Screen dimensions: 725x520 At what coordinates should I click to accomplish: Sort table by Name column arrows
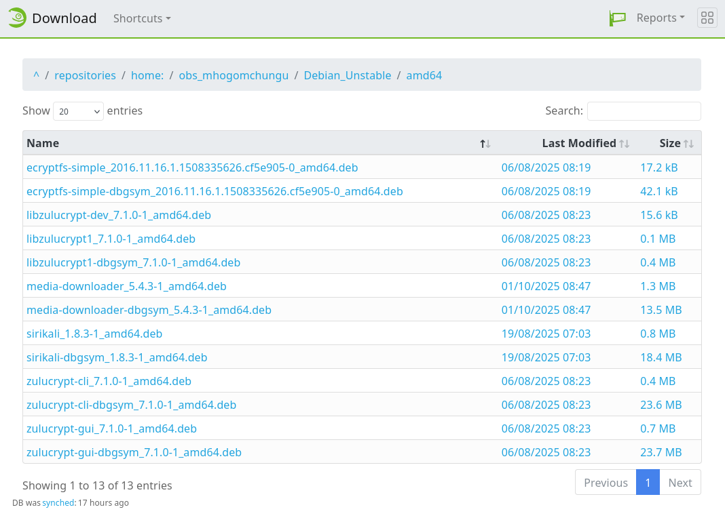(x=485, y=144)
